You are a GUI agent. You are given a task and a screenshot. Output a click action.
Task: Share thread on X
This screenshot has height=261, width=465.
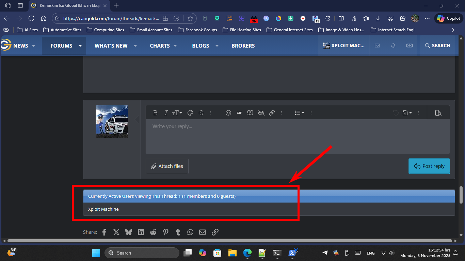116,232
